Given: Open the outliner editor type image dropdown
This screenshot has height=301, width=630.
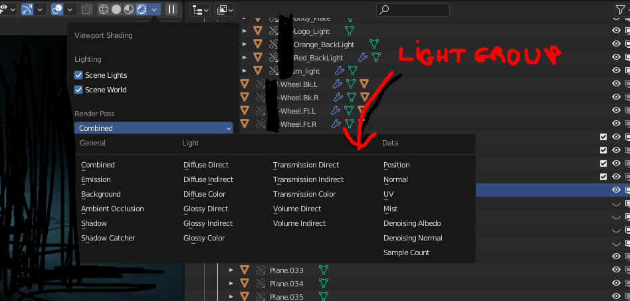Looking at the screenshot, I should tap(225, 10).
